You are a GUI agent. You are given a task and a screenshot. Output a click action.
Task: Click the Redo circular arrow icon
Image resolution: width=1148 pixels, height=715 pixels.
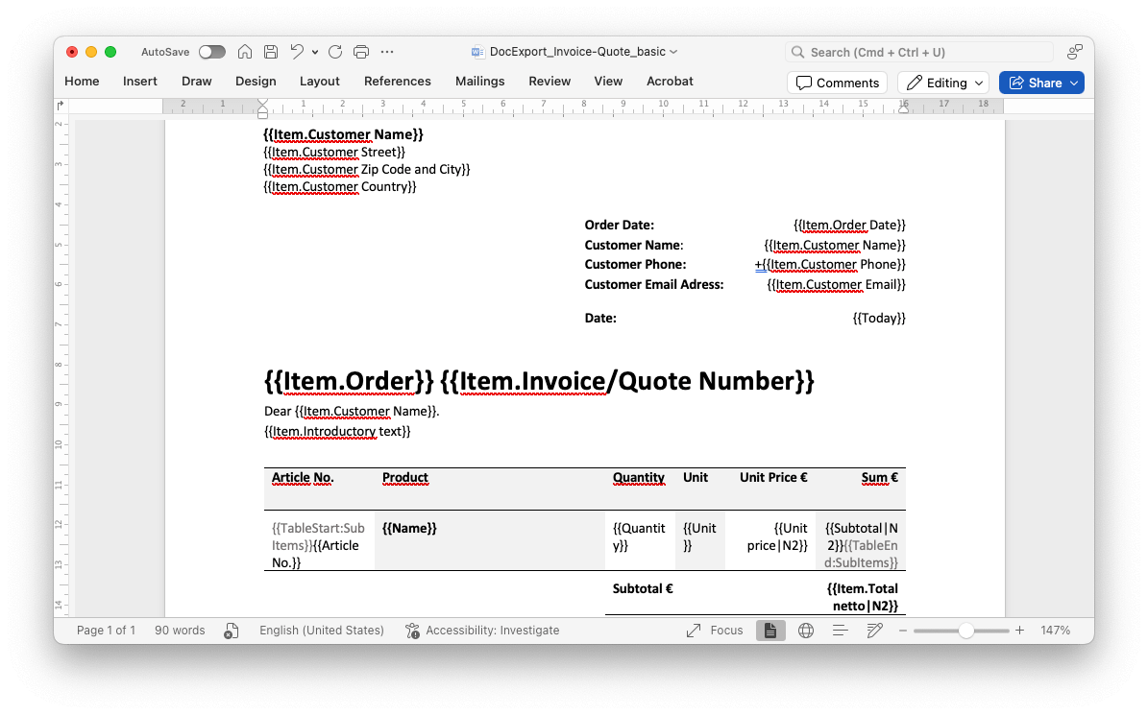coord(335,52)
